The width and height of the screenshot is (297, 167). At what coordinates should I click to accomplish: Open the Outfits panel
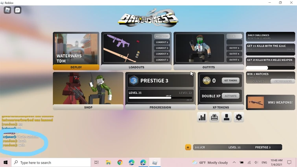coord(208,67)
